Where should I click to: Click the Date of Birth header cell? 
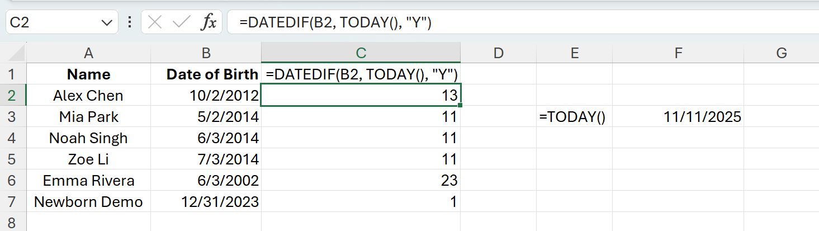coord(206,74)
